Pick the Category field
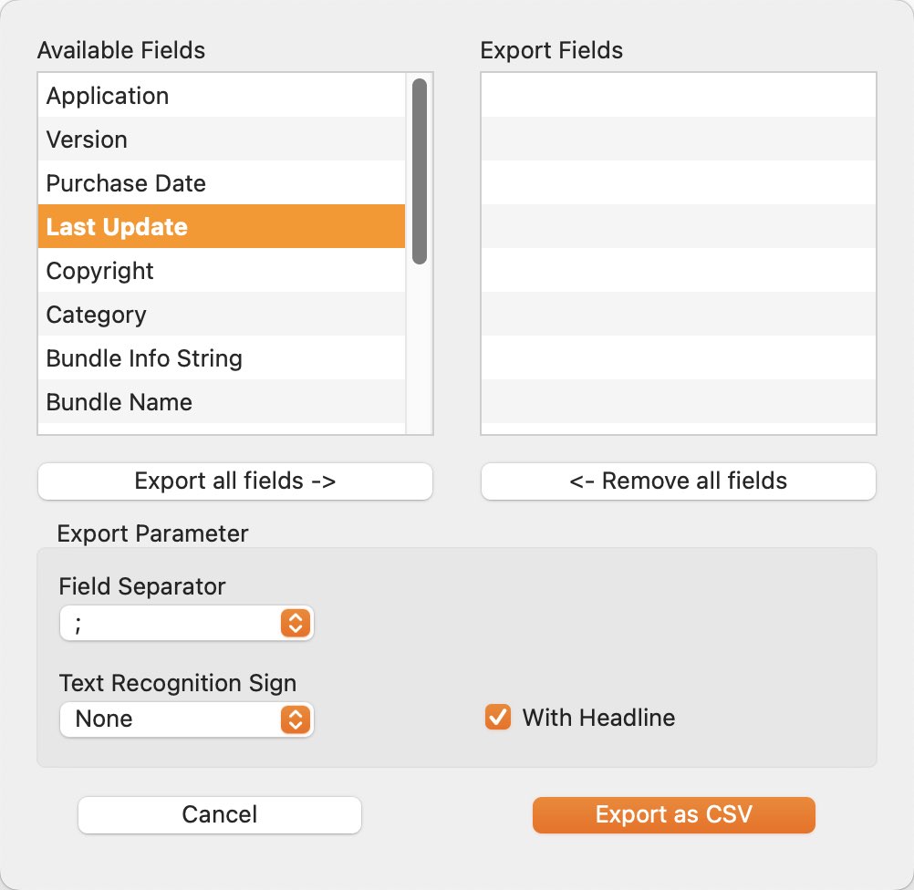Image resolution: width=914 pixels, height=890 pixels. (x=222, y=315)
